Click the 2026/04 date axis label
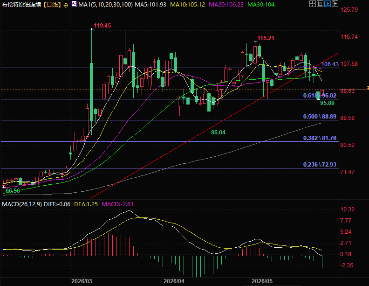 click(174, 281)
